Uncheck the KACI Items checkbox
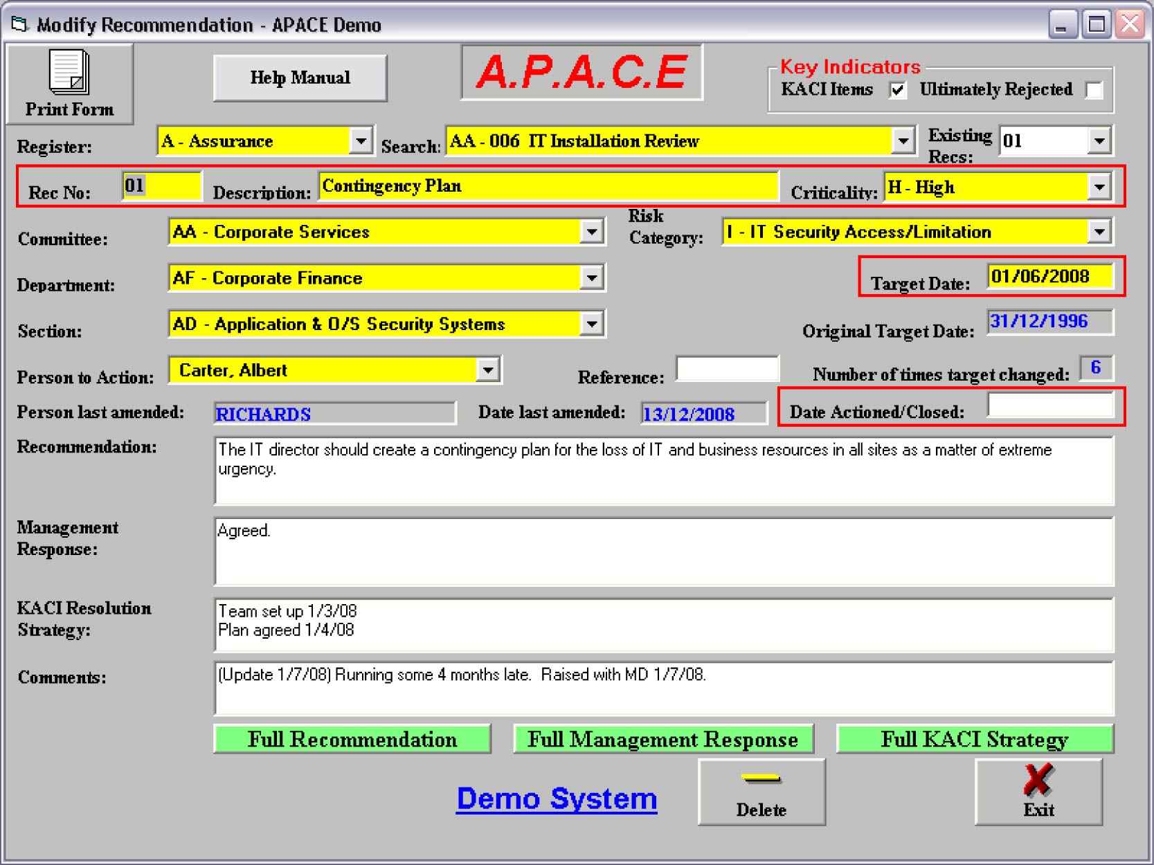Screen dimensions: 1154x865 tap(897, 90)
